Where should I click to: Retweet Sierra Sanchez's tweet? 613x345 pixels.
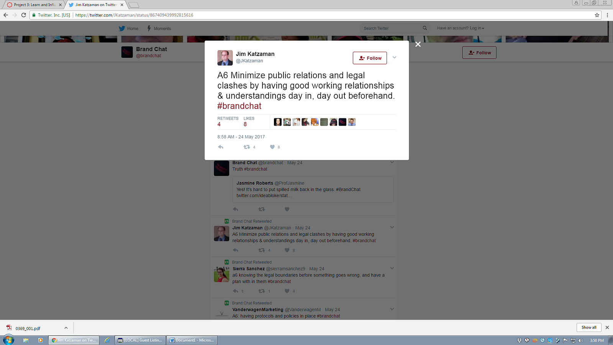pos(262,291)
